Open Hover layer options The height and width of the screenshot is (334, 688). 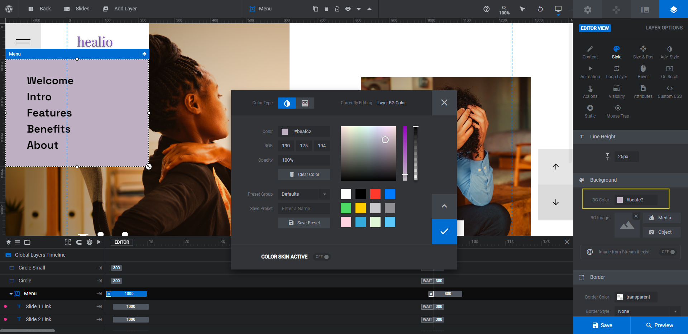tap(643, 72)
